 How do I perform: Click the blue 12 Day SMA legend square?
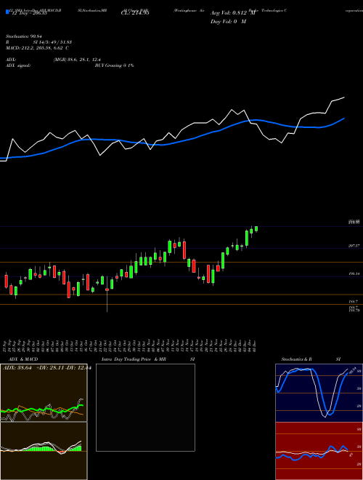click(8, 12)
